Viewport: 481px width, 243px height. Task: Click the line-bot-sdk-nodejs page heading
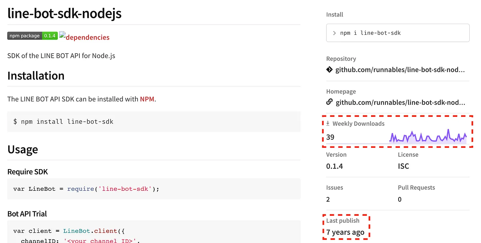[64, 13]
